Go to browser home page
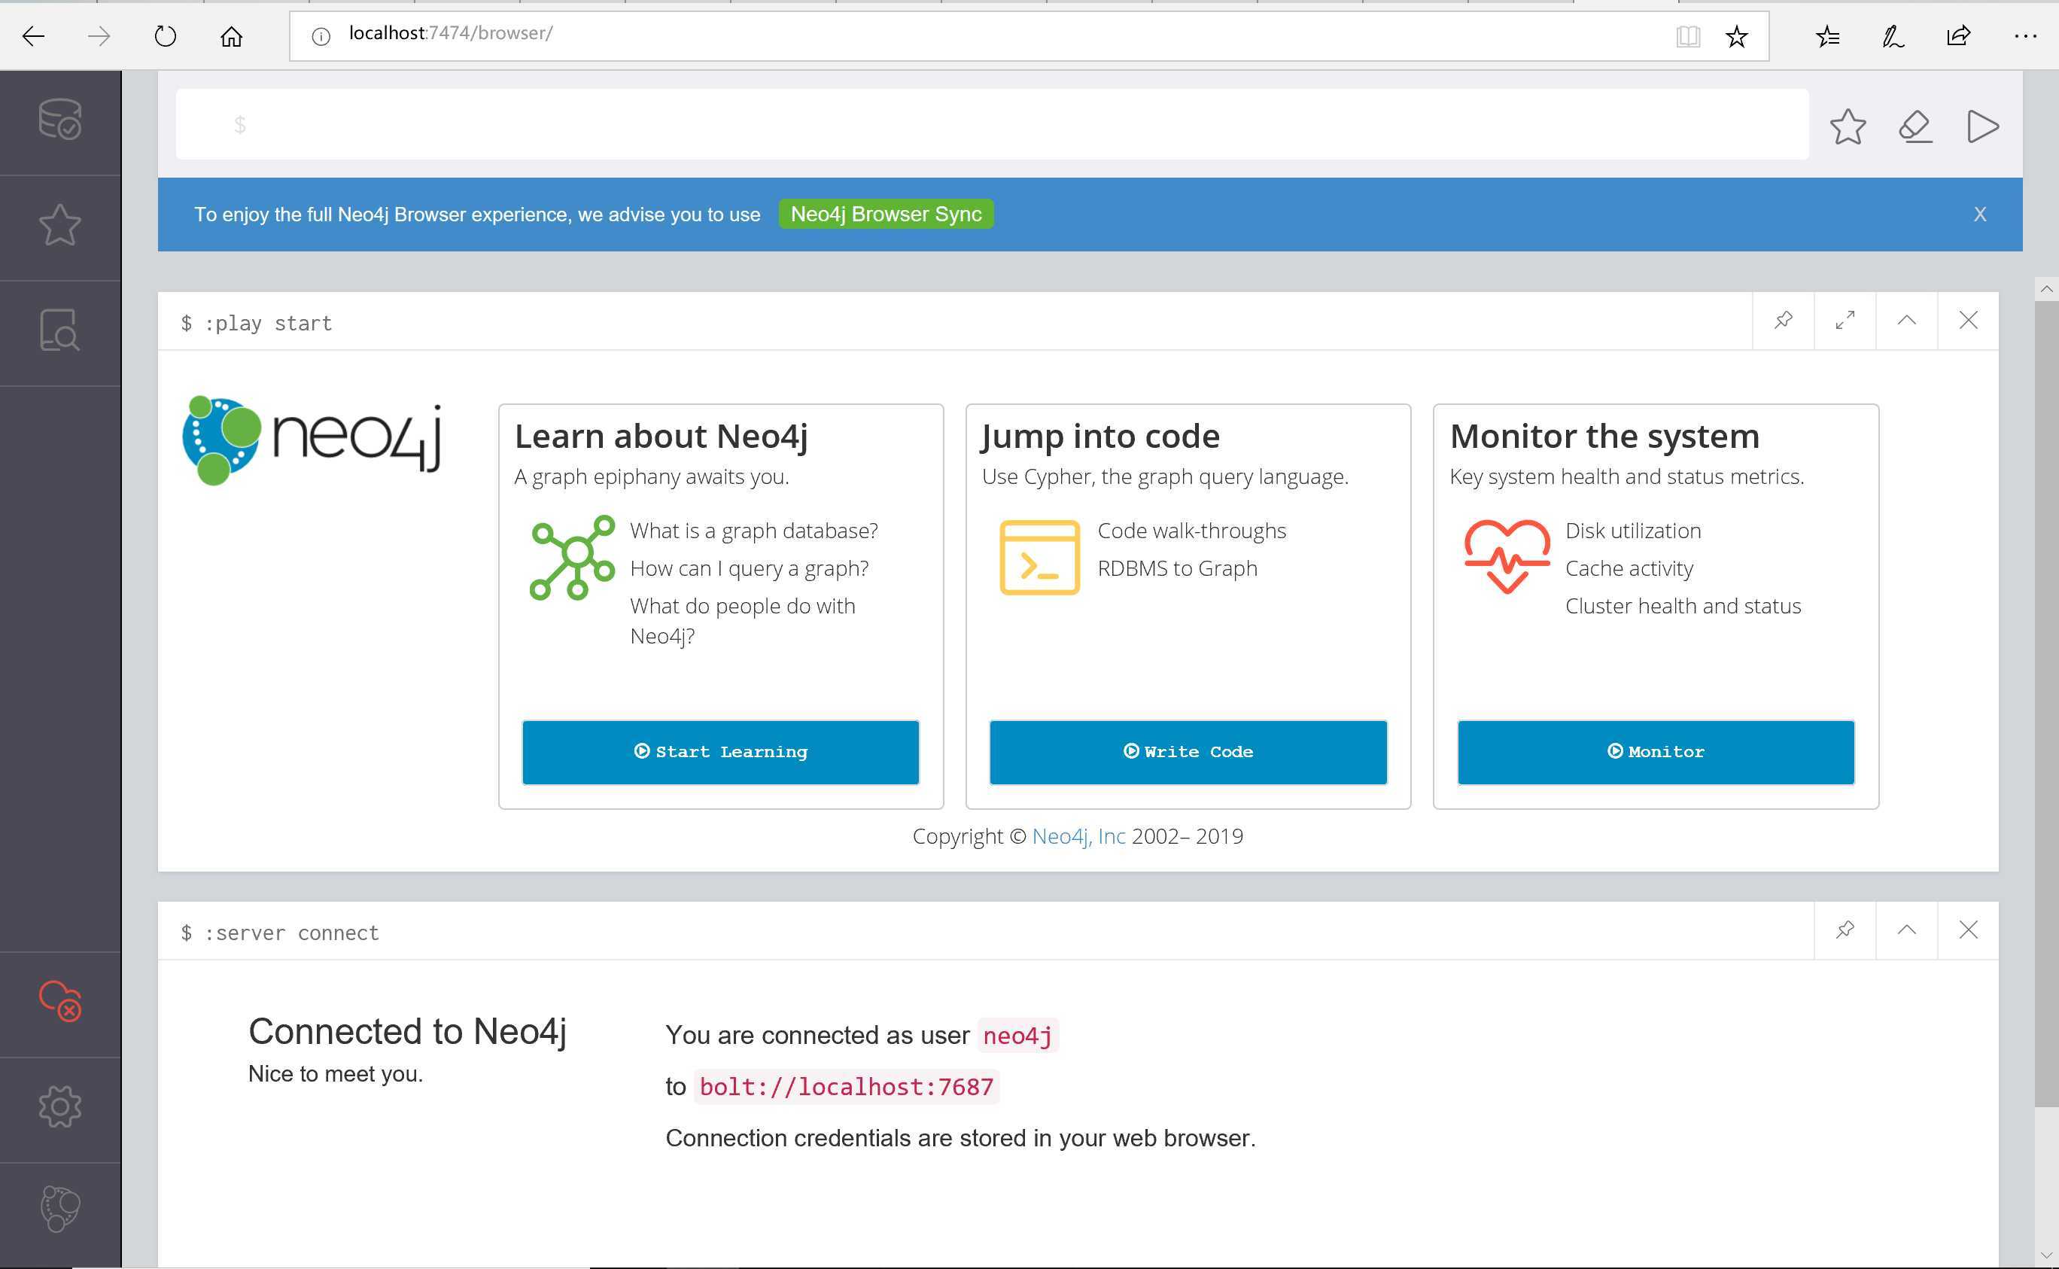Image resolution: width=2059 pixels, height=1269 pixels. point(232,36)
